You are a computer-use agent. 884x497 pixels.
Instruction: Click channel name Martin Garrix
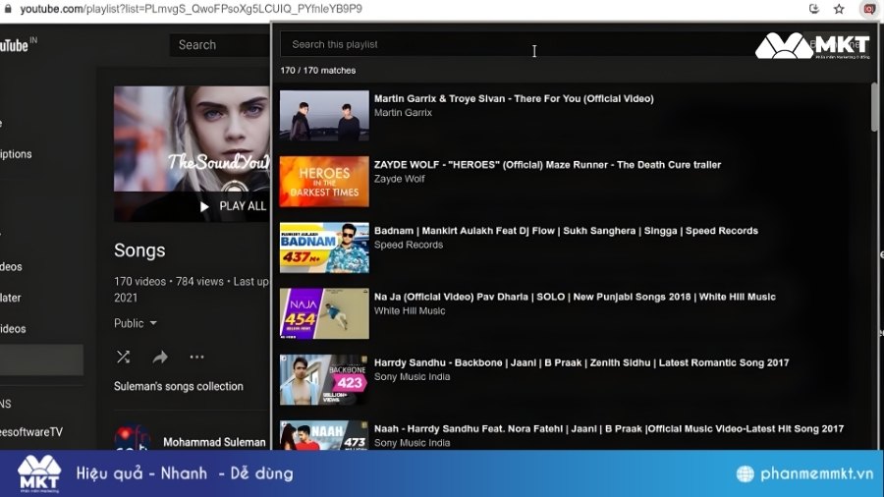click(x=403, y=113)
